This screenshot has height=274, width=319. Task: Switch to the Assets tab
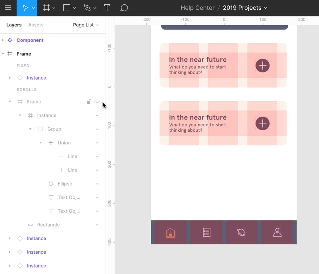[36, 25]
